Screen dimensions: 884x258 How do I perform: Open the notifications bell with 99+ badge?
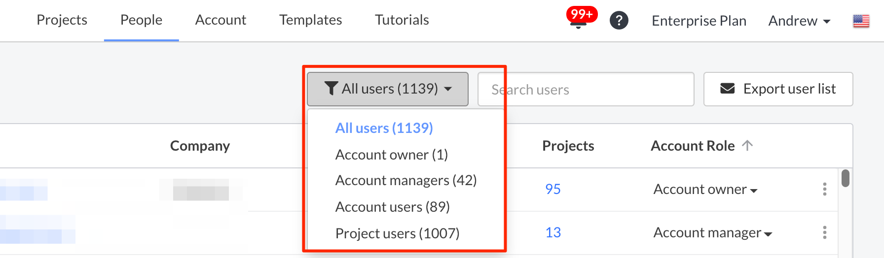pos(579,20)
